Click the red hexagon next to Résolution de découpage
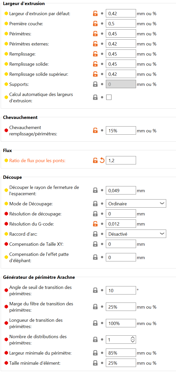This screenshot has width=176, height=372. pyautogui.click(x=6, y=214)
